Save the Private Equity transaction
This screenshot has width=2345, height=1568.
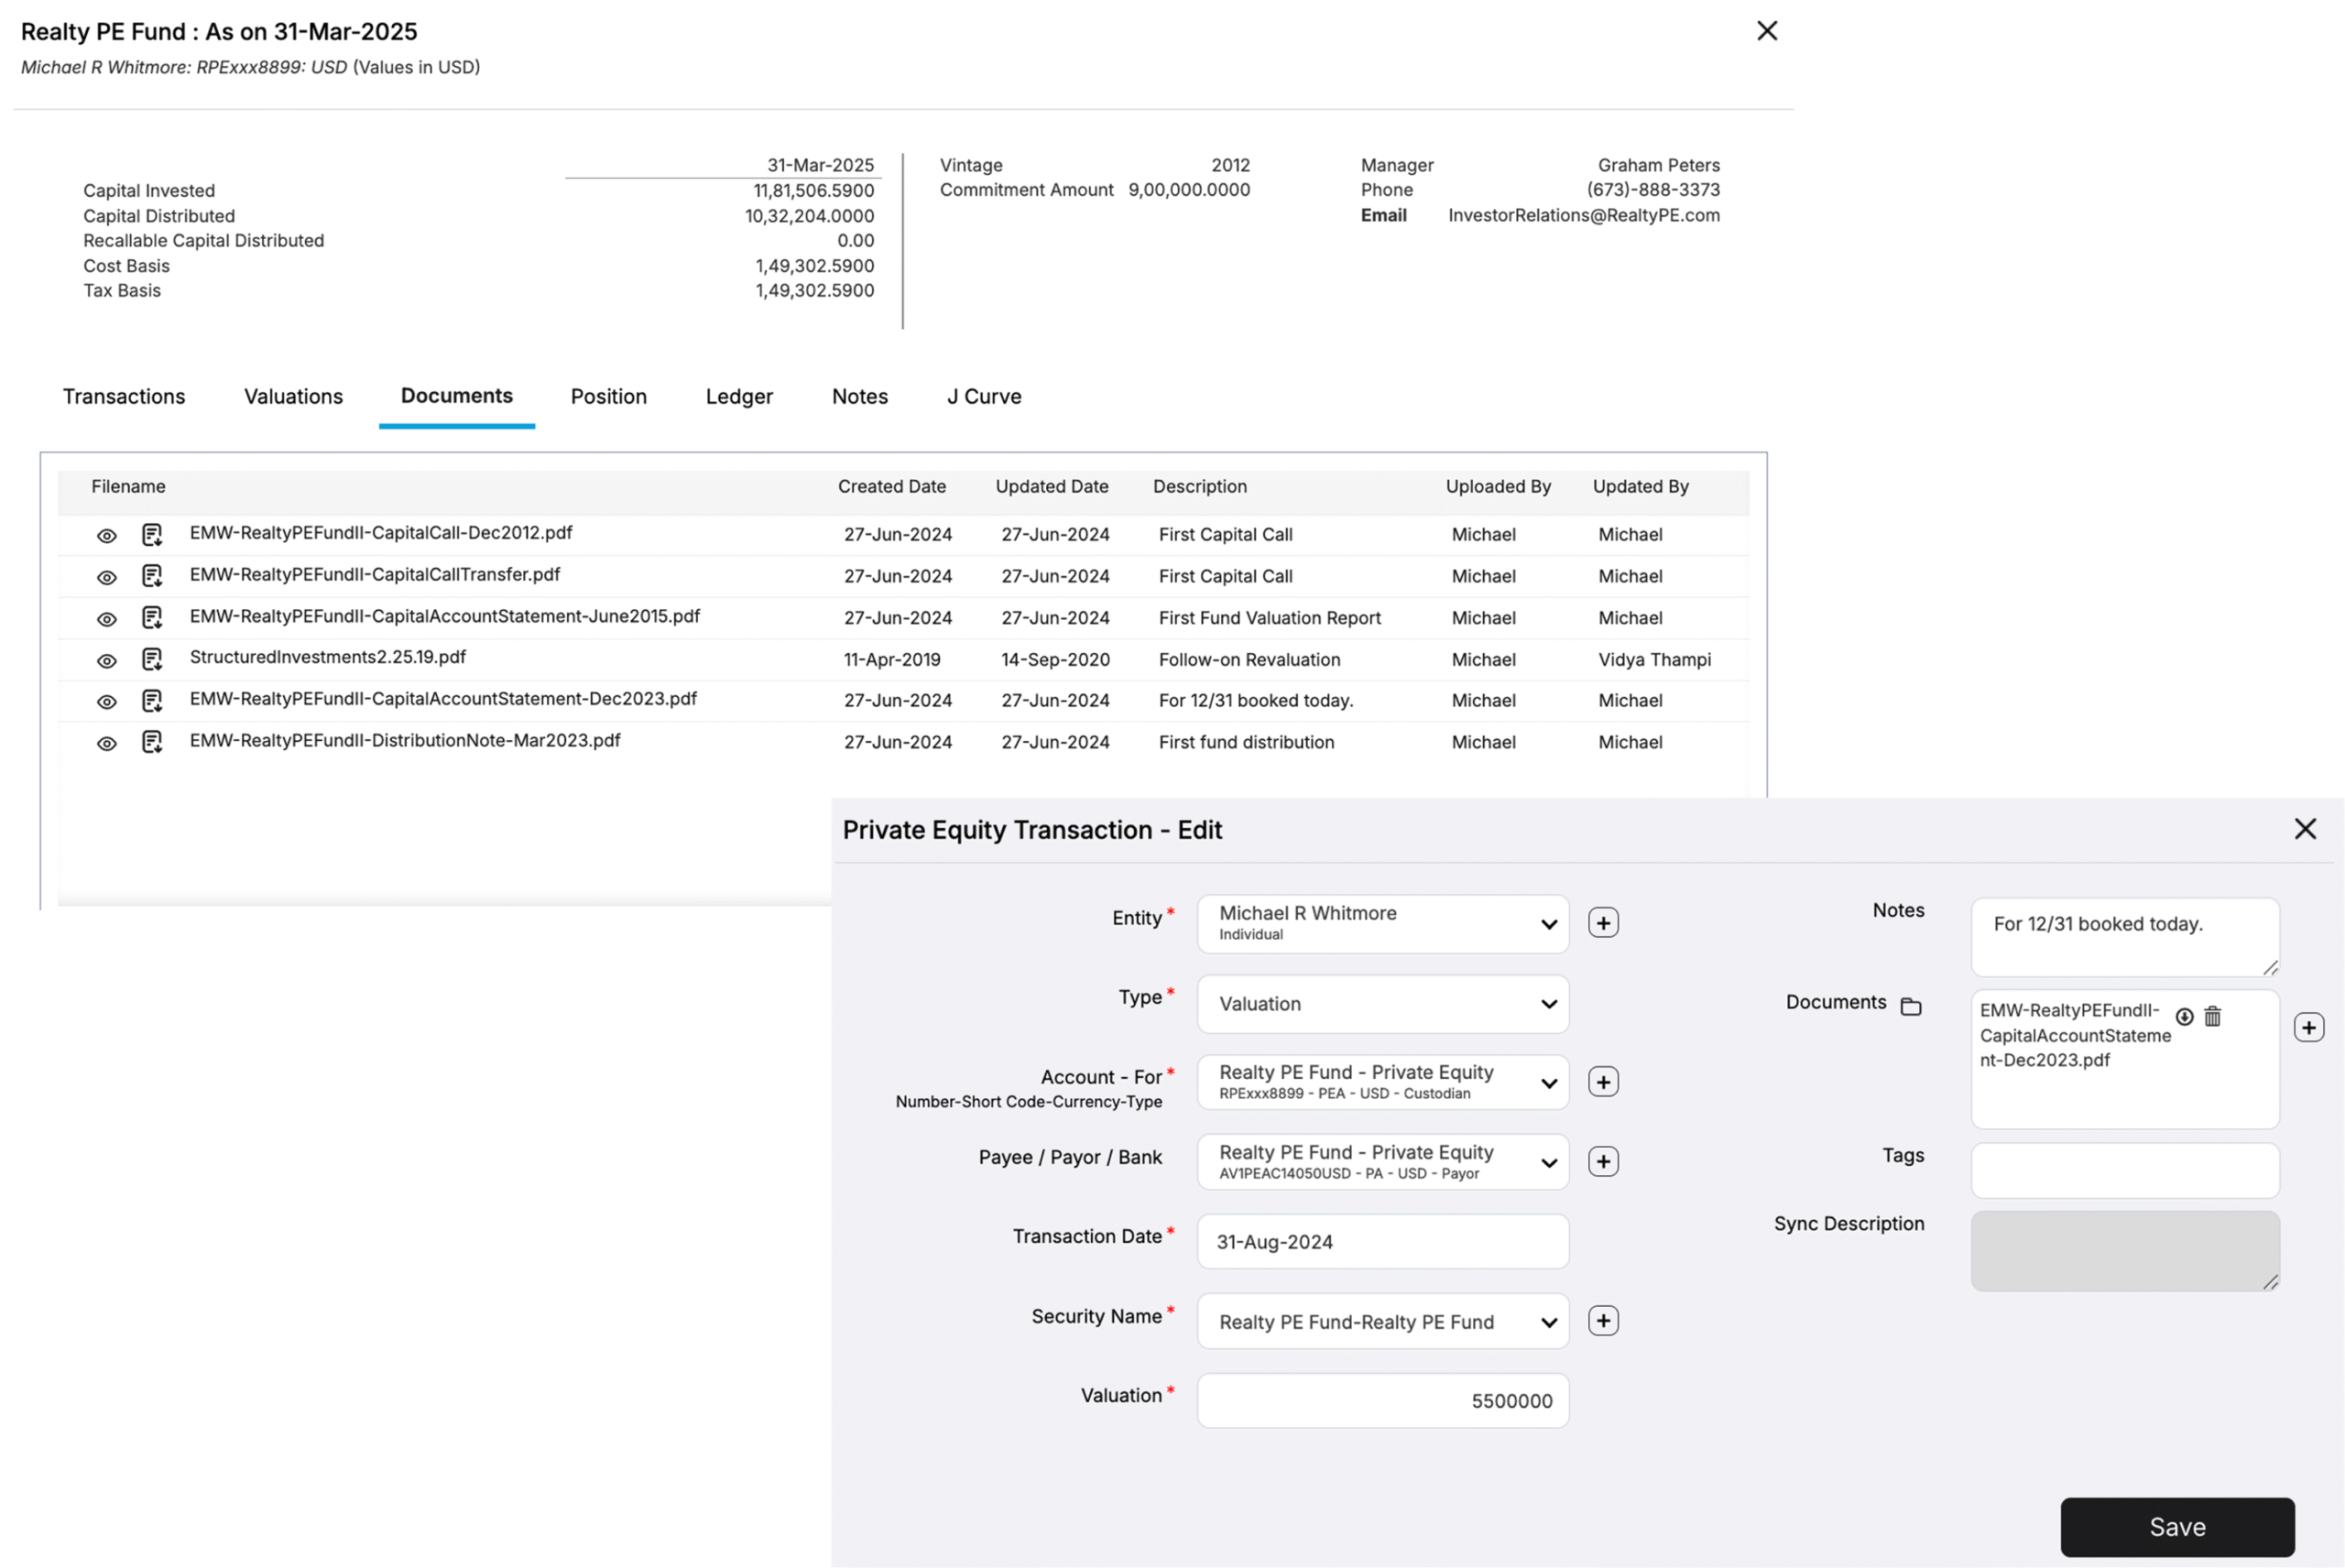pyautogui.click(x=2177, y=1527)
